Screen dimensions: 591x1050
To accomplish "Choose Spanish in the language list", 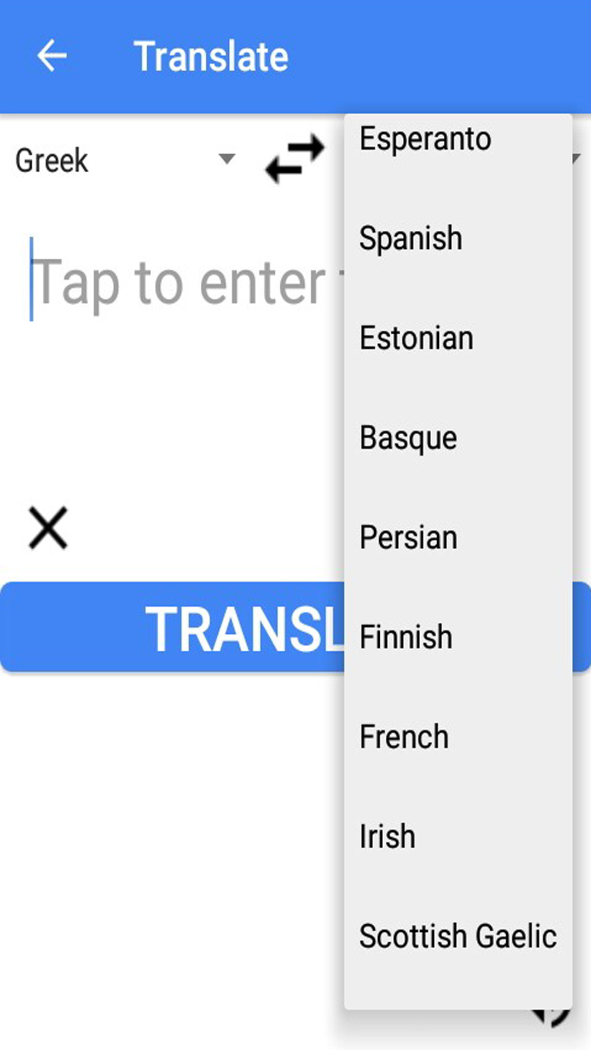I will coord(411,238).
